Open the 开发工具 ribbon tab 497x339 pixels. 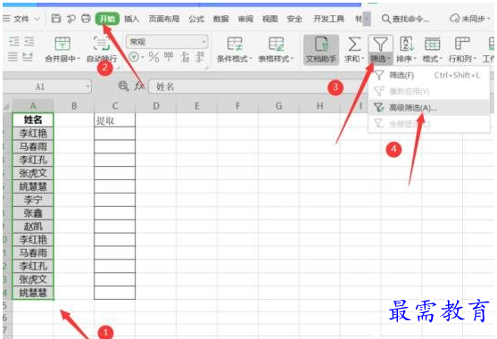point(328,19)
